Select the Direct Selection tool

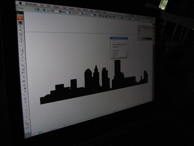21,27
